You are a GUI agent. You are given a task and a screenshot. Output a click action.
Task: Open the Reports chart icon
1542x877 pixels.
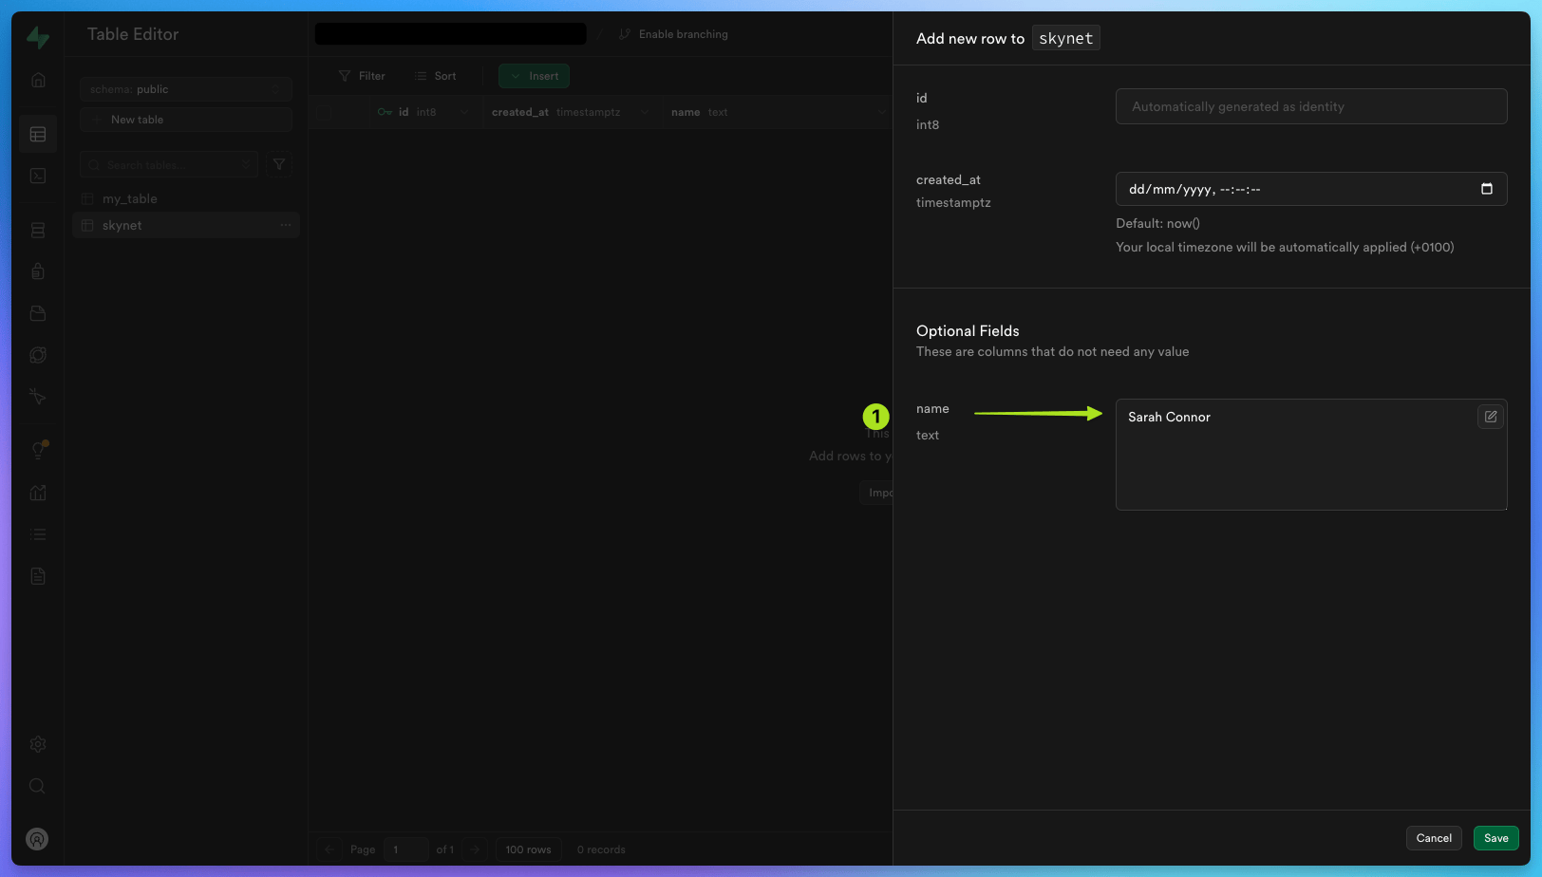click(38, 493)
